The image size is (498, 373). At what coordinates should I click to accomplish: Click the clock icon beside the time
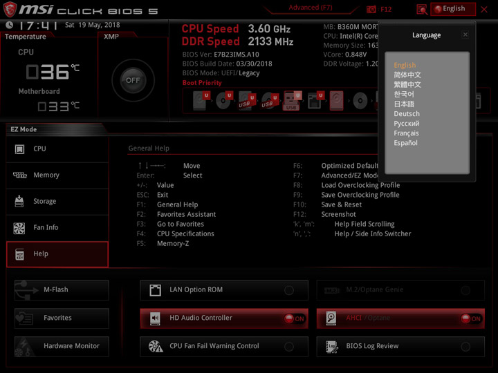(x=10, y=25)
